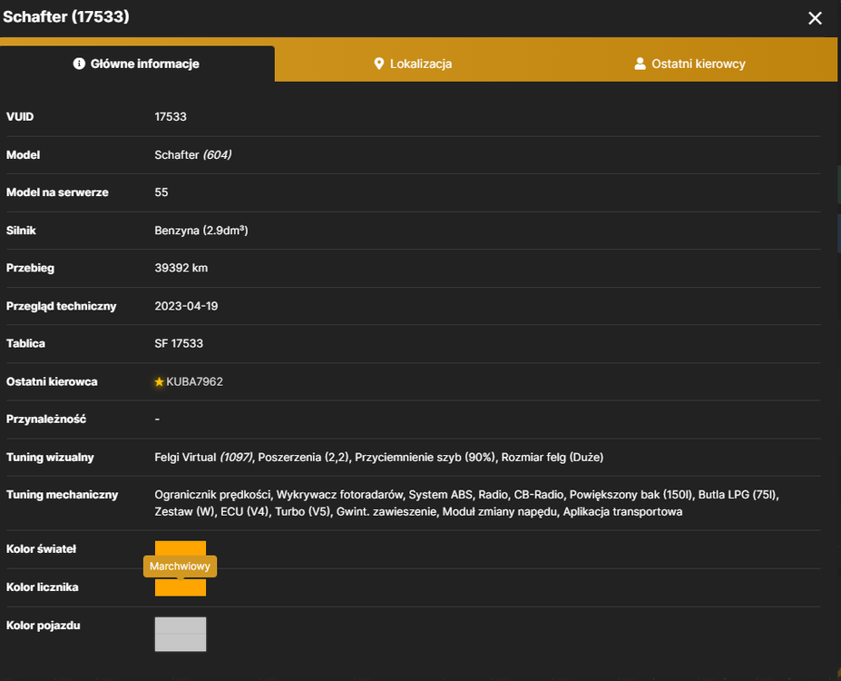841x681 pixels.
Task: Click the VUID value 17533
Action: pos(171,117)
